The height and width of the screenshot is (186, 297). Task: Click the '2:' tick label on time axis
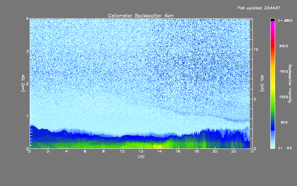pyautogui.click(x=48, y=151)
